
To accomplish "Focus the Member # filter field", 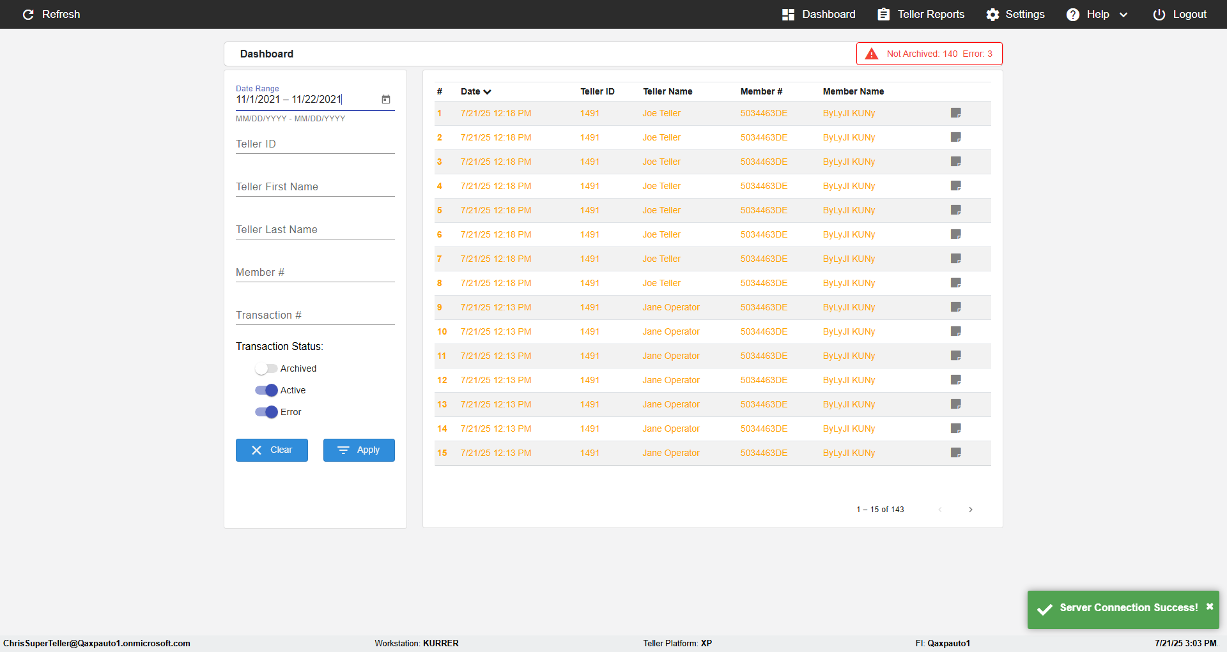I will point(315,273).
